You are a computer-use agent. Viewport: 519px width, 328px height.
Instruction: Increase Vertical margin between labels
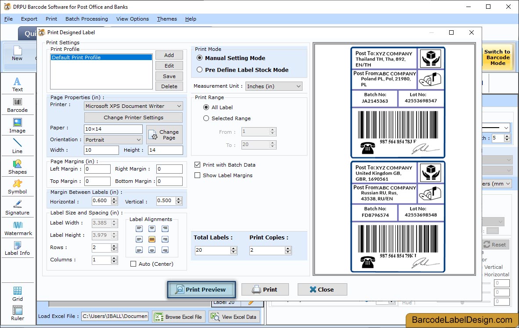click(x=179, y=199)
